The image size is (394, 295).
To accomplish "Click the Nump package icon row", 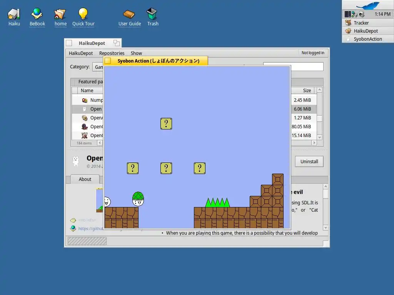I will coord(85,100).
